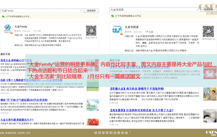Click red lantern thumbnail of 元宵灯谜 article
Viewport: 217px width, 137px height.
pos(93,122)
